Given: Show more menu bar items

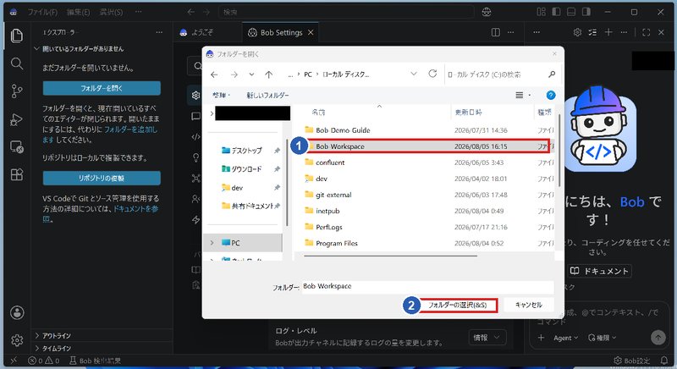Looking at the screenshot, I should pos(138,12).
